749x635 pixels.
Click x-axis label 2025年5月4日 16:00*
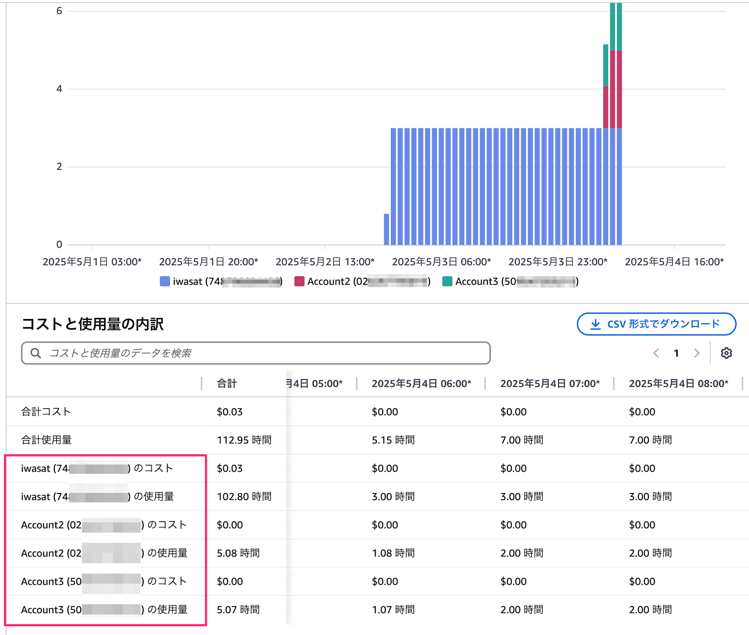click(x=674, y=262)
